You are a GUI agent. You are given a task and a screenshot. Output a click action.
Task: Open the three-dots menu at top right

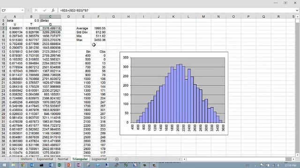(x=276, y=3)
